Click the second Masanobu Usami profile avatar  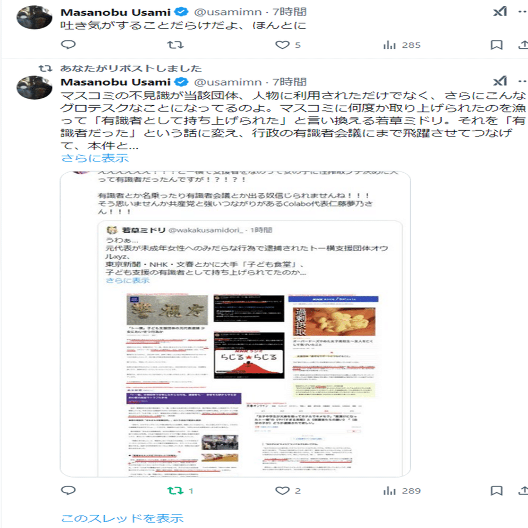coord(35,87)
